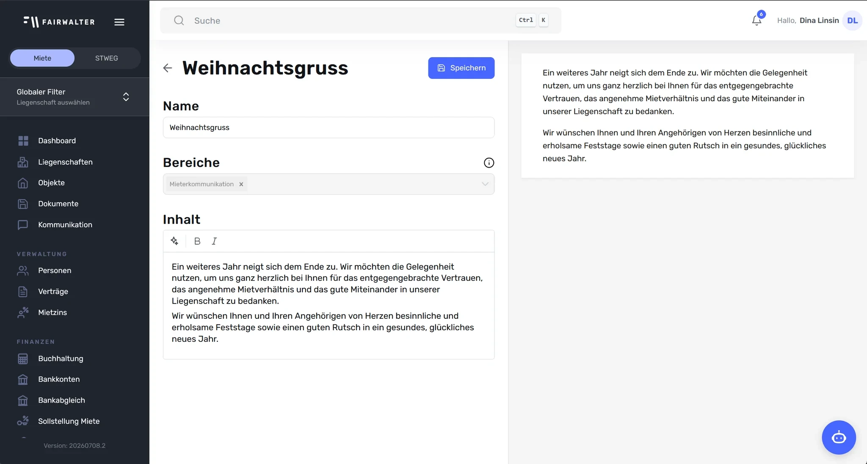Image resolution: width=867 pixels, height=464 pixels.
Task: Click the search magnifier icon
Action: click(179, 20)
